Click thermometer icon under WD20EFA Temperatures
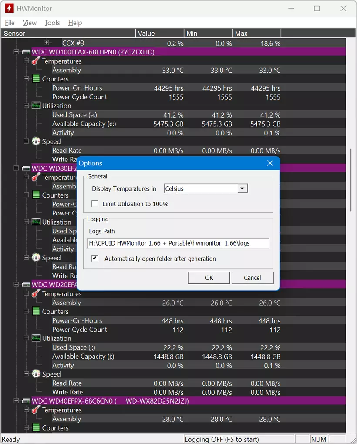Image resolution: width=357 pixels, height=444 pixels. point(36,293)
